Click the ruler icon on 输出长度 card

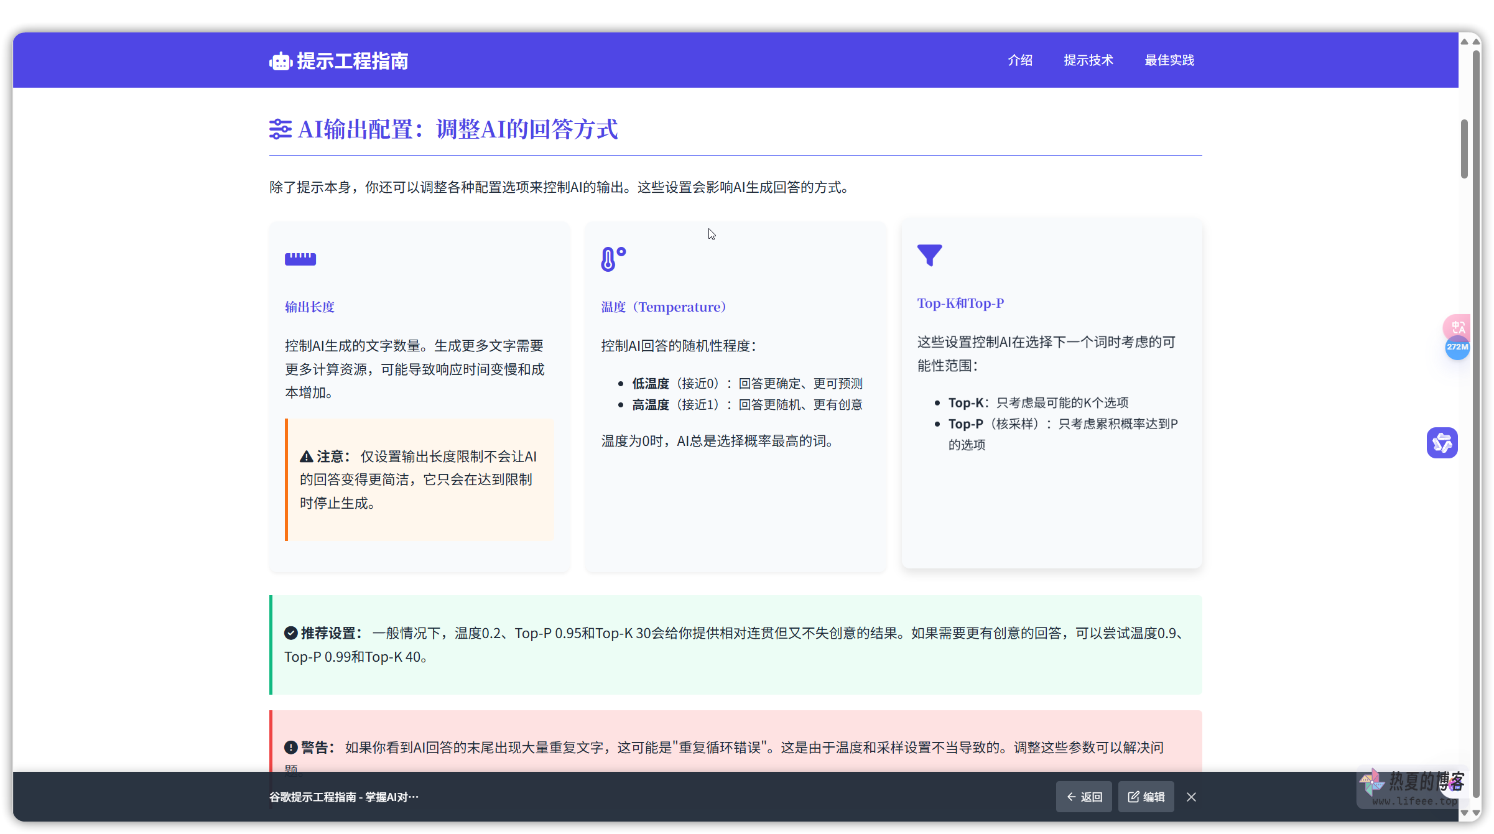300,259
